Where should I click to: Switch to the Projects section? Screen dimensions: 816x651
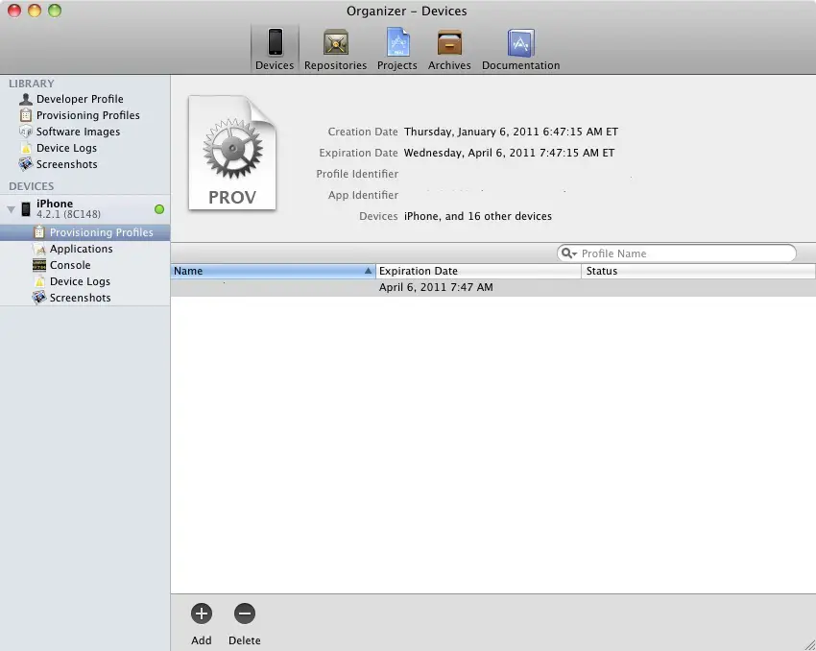point(397,47)
